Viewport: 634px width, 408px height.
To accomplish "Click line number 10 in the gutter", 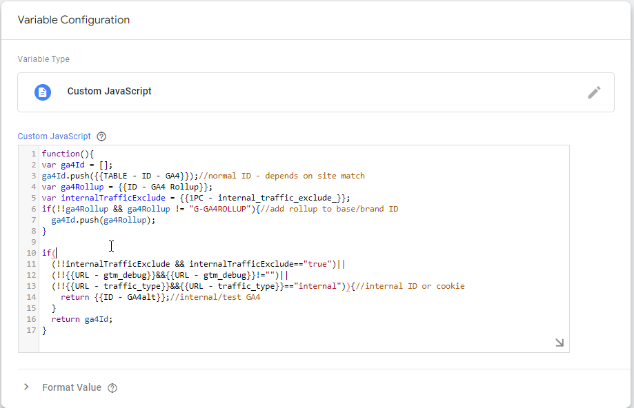I will tap(31, 253).
